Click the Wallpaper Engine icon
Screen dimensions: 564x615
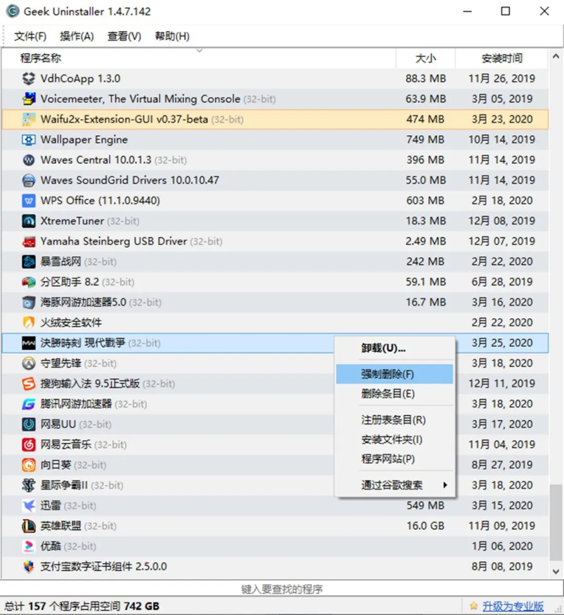(28, 140)
